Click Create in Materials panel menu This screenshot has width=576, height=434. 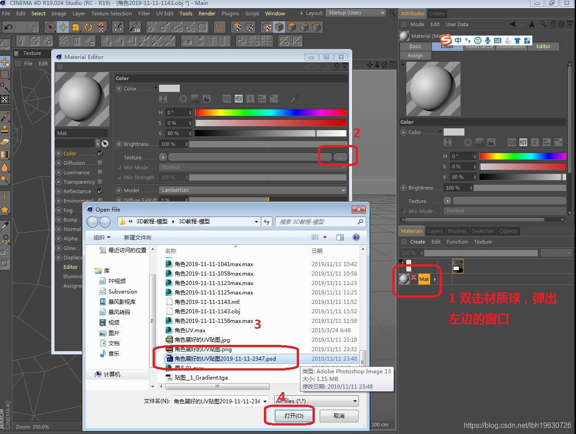pyautogui.click(x=417, y=242)
